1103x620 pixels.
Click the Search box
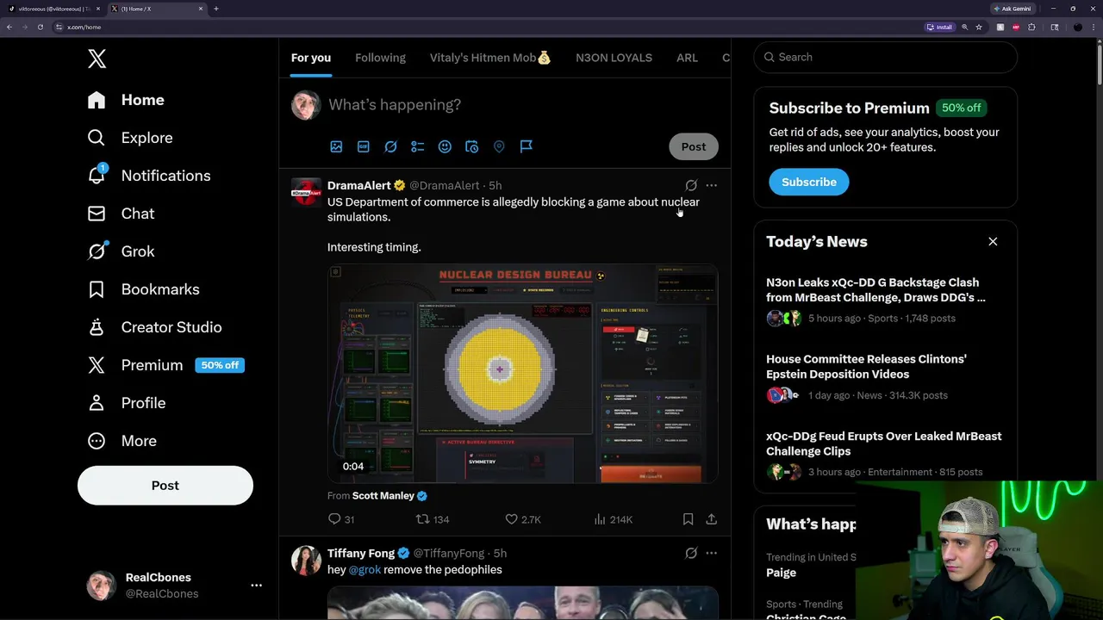point(885,57)
